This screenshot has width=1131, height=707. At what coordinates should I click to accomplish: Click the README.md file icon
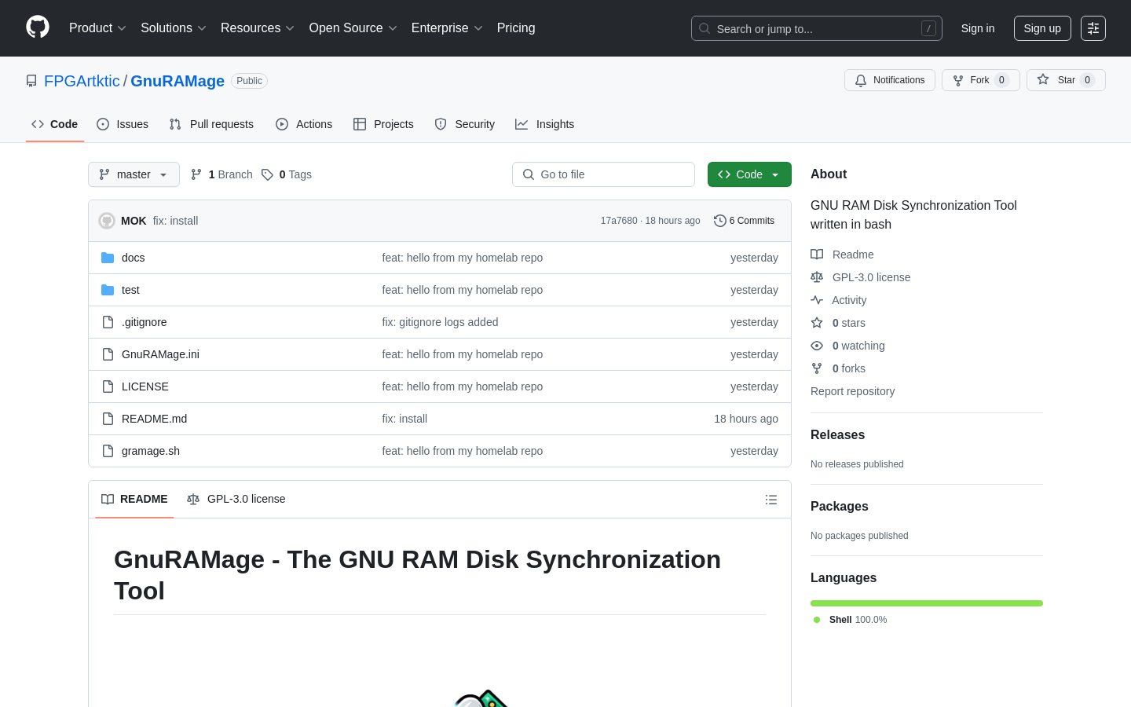pos(108,419)
